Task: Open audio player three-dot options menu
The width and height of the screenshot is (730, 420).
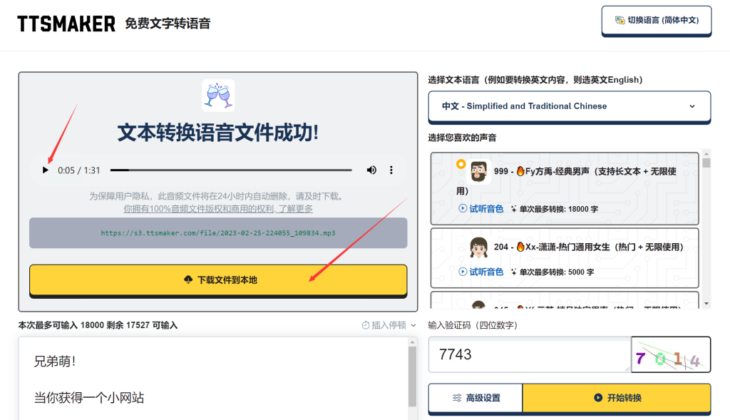Action: click(x=391, y=170)
